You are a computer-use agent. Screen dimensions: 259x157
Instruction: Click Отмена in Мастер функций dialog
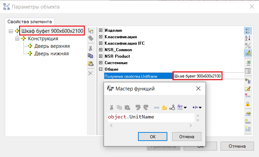point(187,137)
